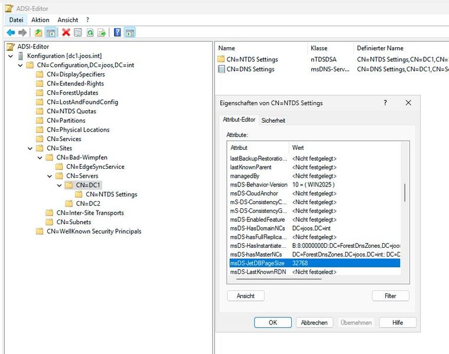The height and width of the screenshot is (354, 449).
Task: Click the dialog's question mark help icon
Action: (x=385, y=103)
